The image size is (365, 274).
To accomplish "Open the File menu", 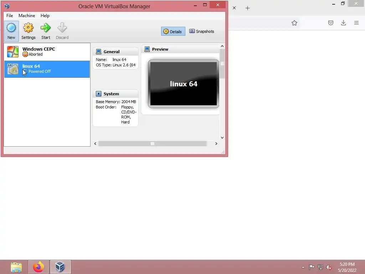I will tap(10, 16).
